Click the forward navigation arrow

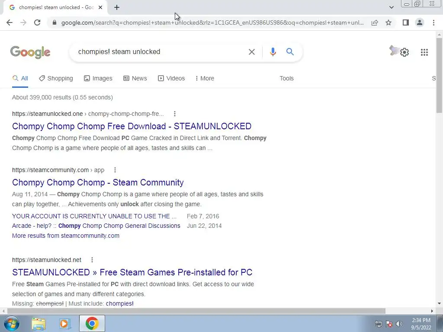(23, 22)
